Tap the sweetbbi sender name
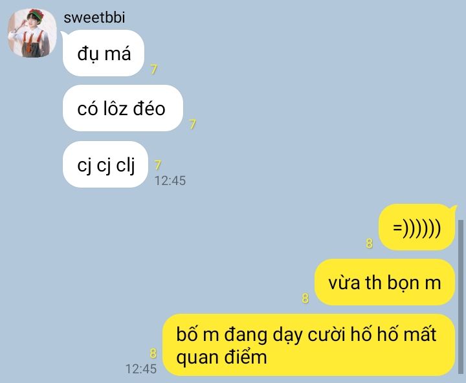Screen dimensions: 466x383 pos(94,17)
